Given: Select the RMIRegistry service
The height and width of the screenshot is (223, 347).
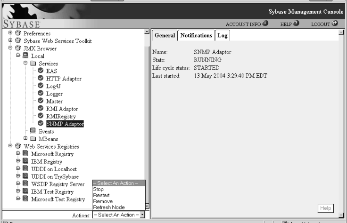Looking at the screenshot, I should click(62, 116).
